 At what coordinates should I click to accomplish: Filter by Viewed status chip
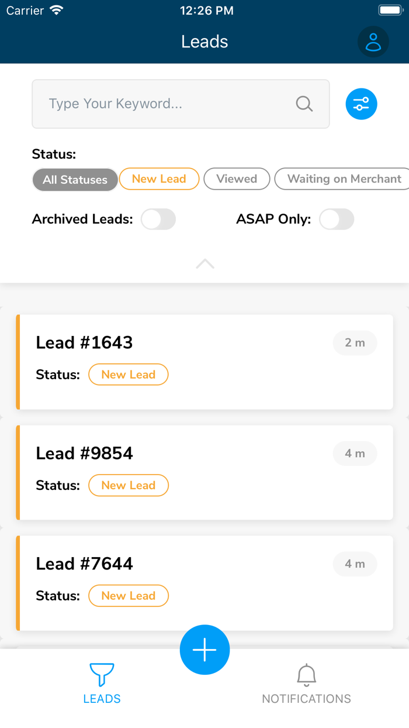[237, 179]
